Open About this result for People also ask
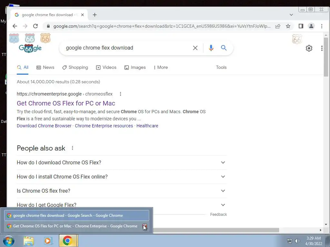 [x=73, y=148]
